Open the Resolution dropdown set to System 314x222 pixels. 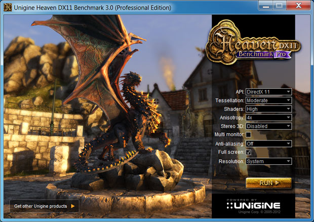tap(268, 161)
